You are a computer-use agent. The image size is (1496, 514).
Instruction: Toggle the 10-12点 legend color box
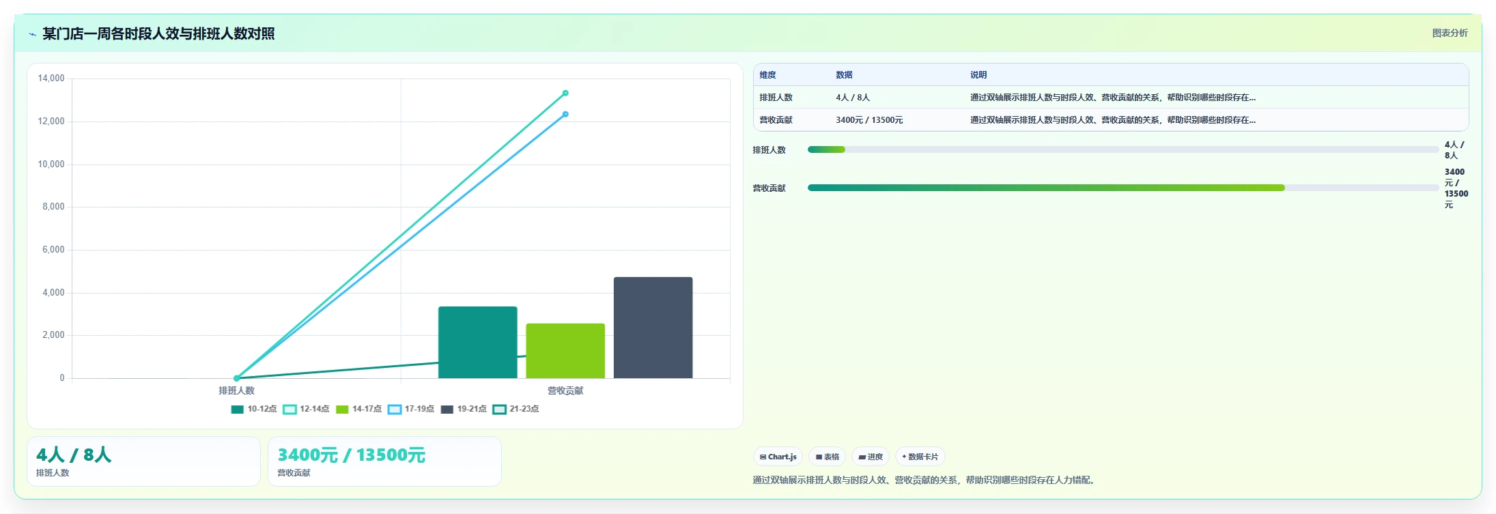pos(238,410)
